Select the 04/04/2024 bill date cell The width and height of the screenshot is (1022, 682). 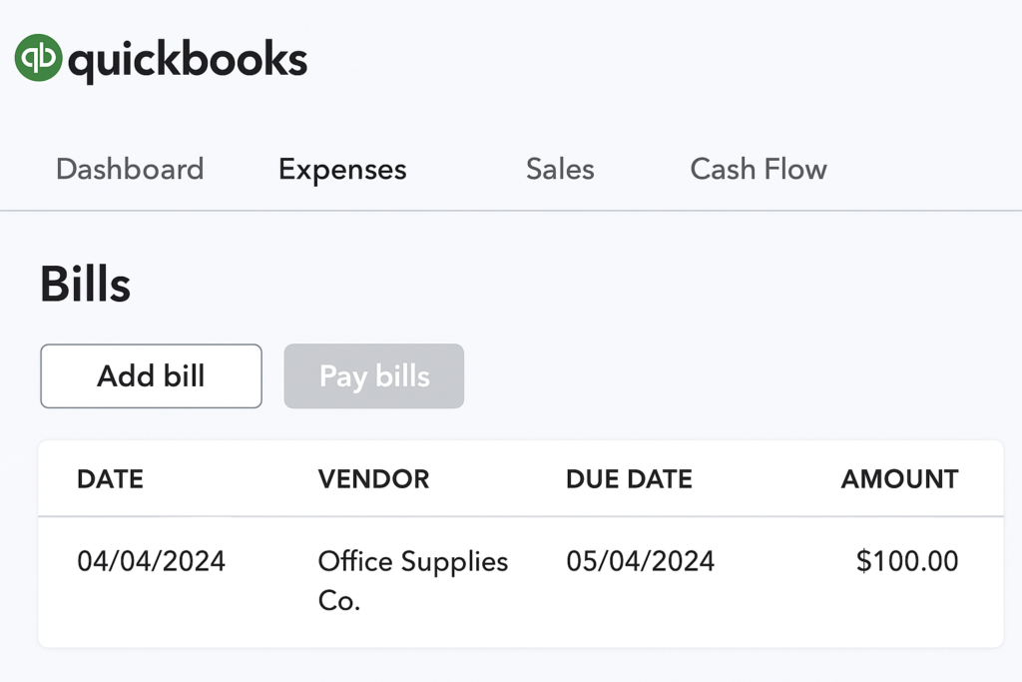point(152,560)
